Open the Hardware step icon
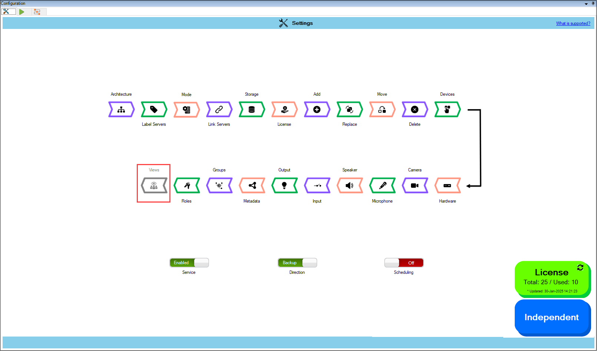The width and height of the screenshot is (597, 351). [447, 186]
